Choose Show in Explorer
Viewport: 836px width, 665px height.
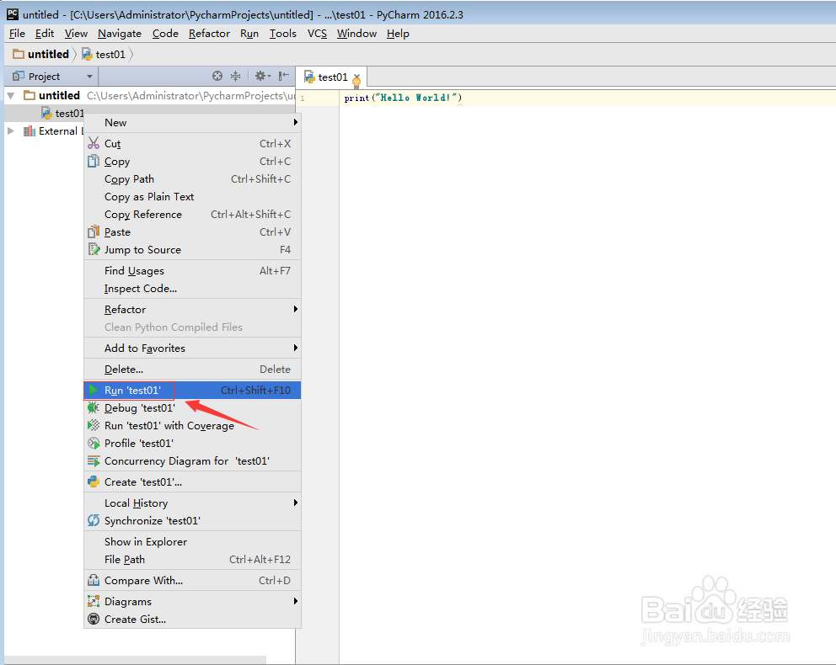pyautogui.click(x=192, y=541)
